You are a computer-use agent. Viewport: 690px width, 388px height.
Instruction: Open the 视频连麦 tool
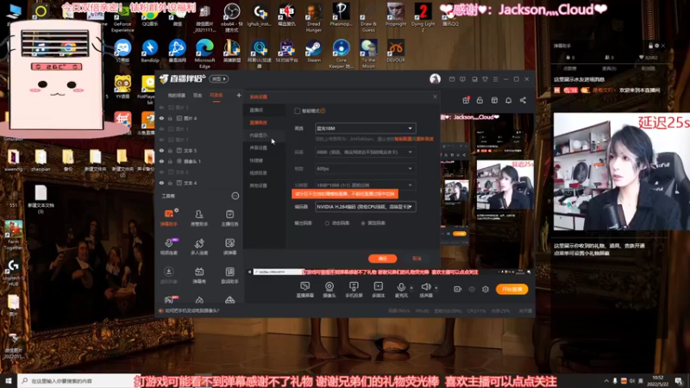169,247
